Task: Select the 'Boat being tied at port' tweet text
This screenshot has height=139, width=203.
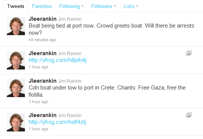Action: (111, 29)
